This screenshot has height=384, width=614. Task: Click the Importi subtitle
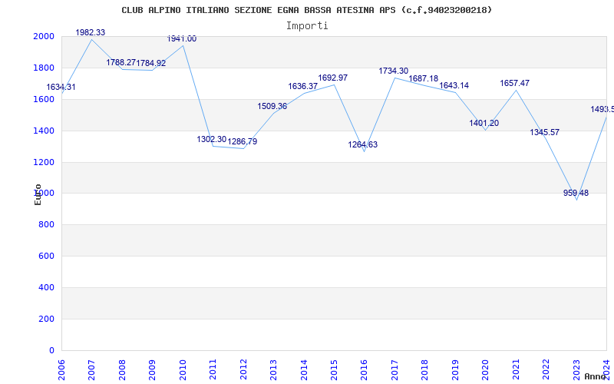point(307,26)
